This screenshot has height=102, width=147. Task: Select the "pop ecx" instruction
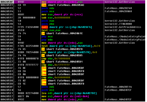coord(47,37)
